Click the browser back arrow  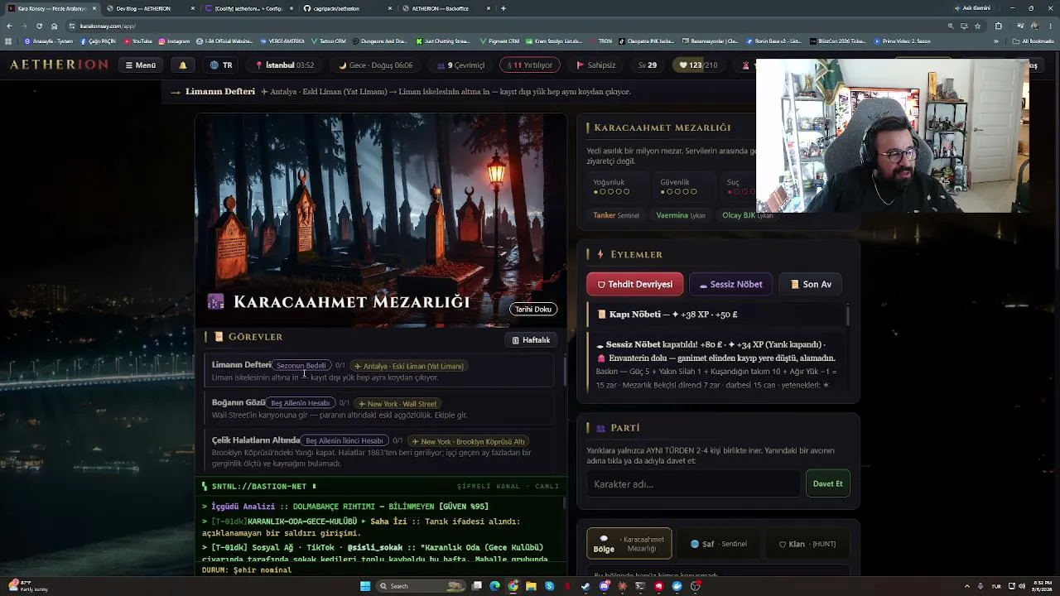(9, 26)
